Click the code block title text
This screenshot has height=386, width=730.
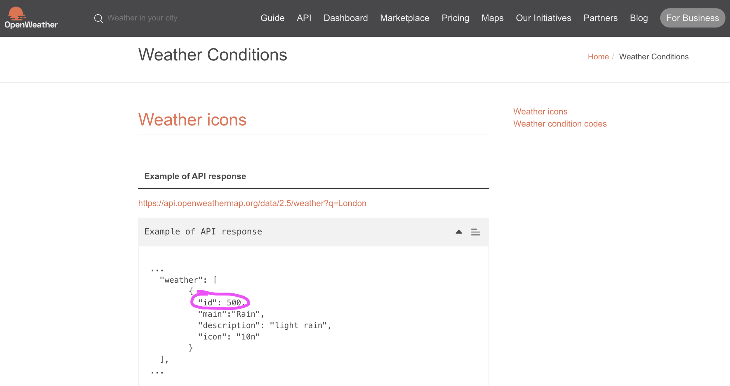pyautogui.click(x=203, y=232)
